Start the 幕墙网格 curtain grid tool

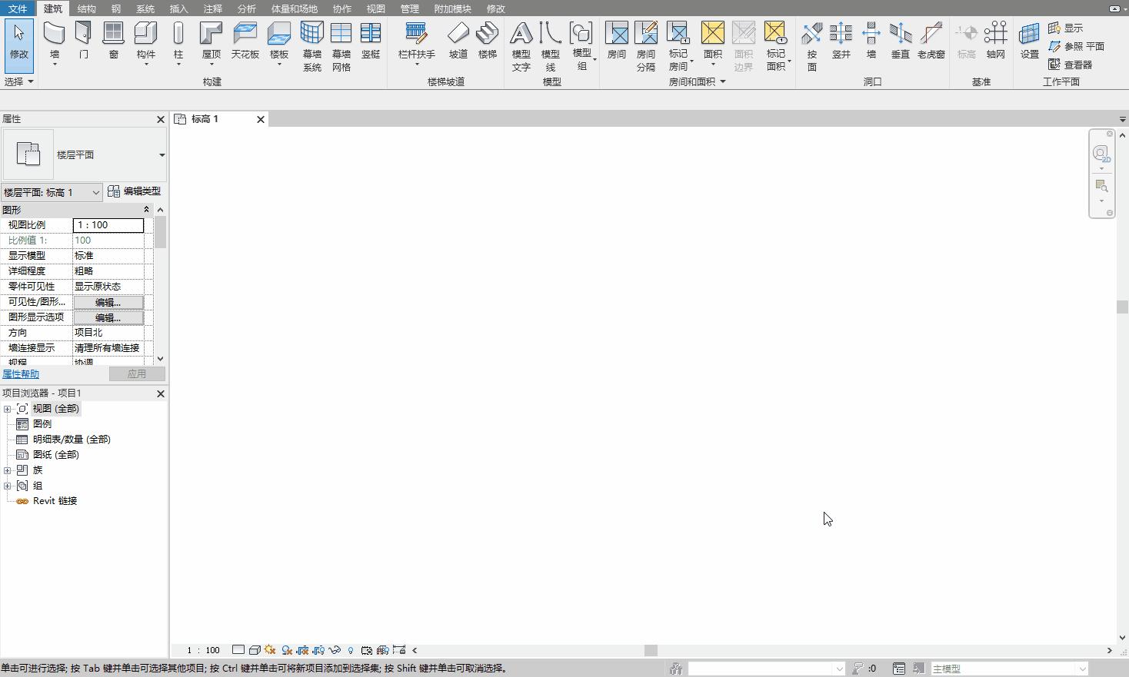(x=341, y=47)
